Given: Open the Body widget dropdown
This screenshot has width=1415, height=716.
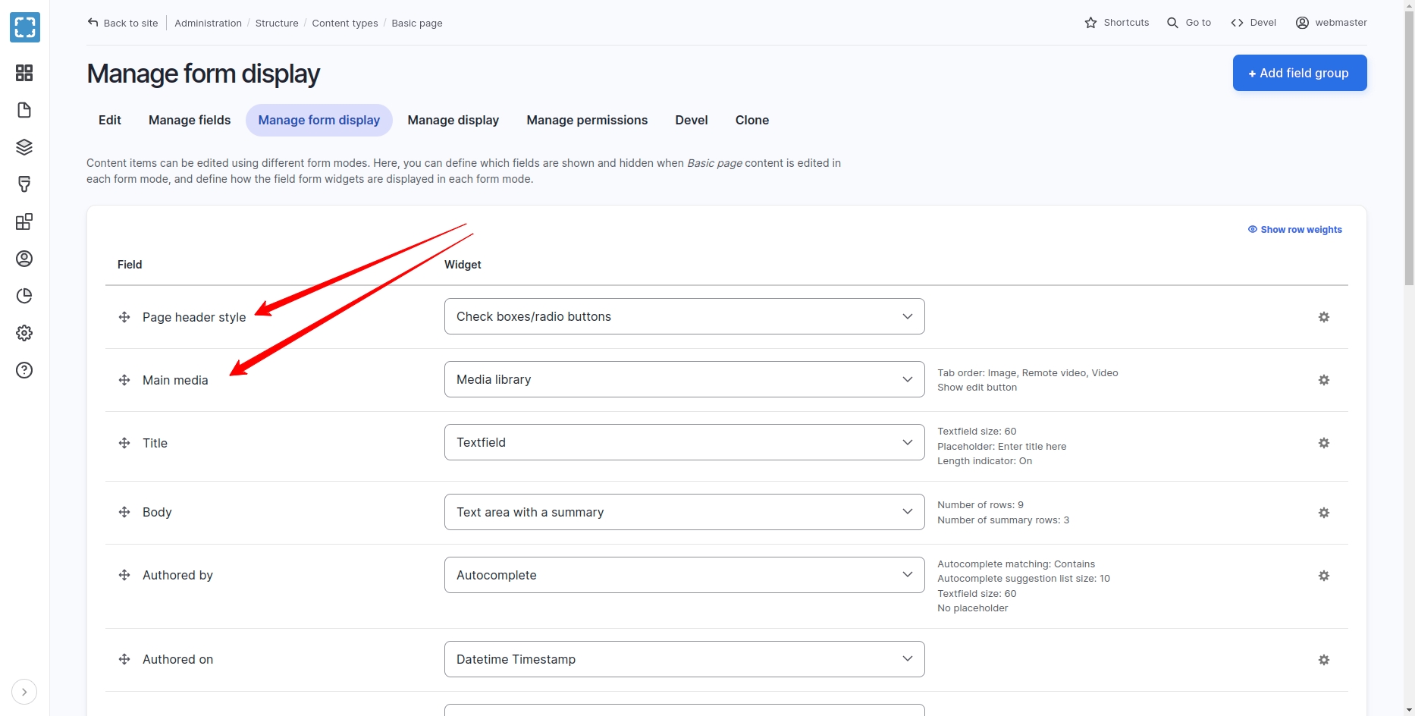Looking at the screenshot, I should [x=684, y=512].
